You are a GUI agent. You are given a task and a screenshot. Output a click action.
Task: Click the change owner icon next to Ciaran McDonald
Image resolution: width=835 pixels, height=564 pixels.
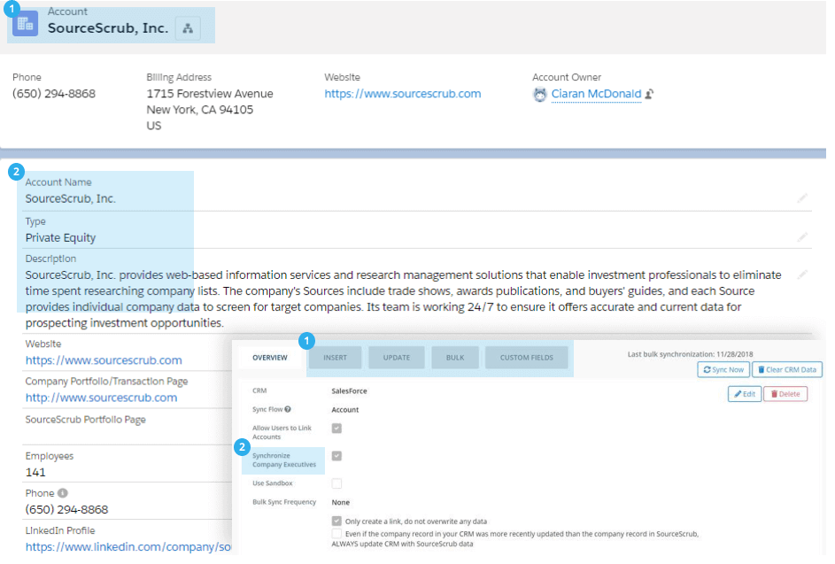648,94
